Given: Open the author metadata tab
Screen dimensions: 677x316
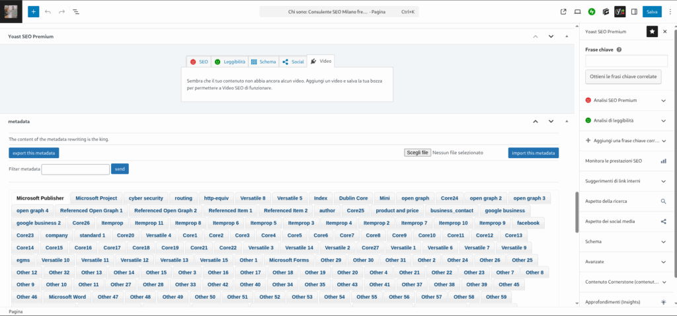Looking at the screenshot, I should click(327, 211).
